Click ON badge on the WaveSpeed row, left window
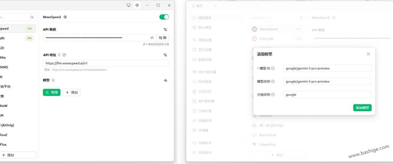The width and height of the screenshot is (393, 164). point(30,28)
